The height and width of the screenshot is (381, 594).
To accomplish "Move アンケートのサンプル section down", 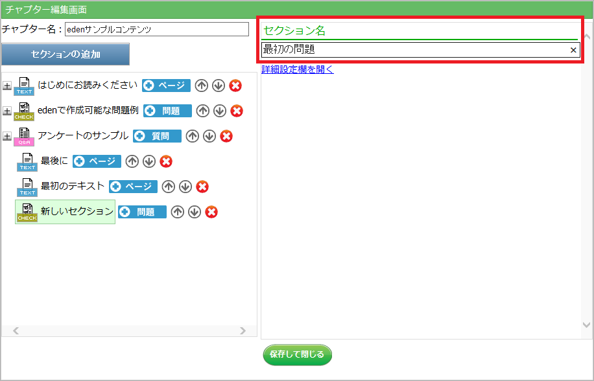I will click(209, 136).
